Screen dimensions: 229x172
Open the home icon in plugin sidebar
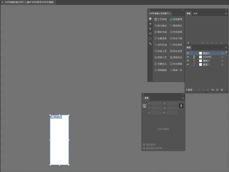(x=150, y=19)
